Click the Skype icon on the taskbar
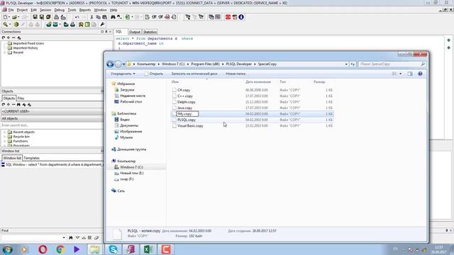The height and width of the screenshot is (255, 454). (x=113, y=249)
